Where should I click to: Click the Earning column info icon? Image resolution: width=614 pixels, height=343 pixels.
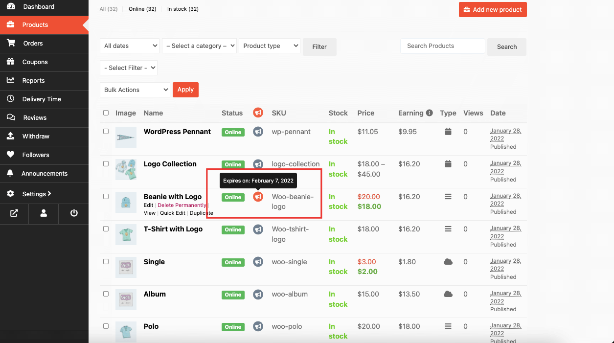[x=430, y=113]
